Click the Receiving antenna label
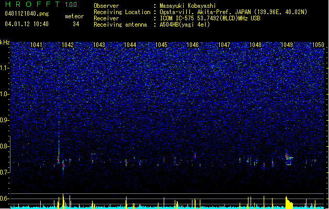 pyautogui.click(x=120, y=25)
